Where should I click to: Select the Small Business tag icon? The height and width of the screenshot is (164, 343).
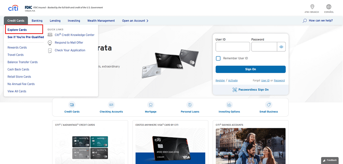(x=269, y=105)
